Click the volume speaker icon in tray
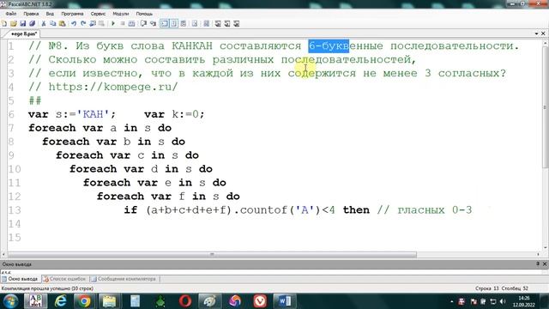This screenshot has width=549, height=309. [x=504, y=301]
